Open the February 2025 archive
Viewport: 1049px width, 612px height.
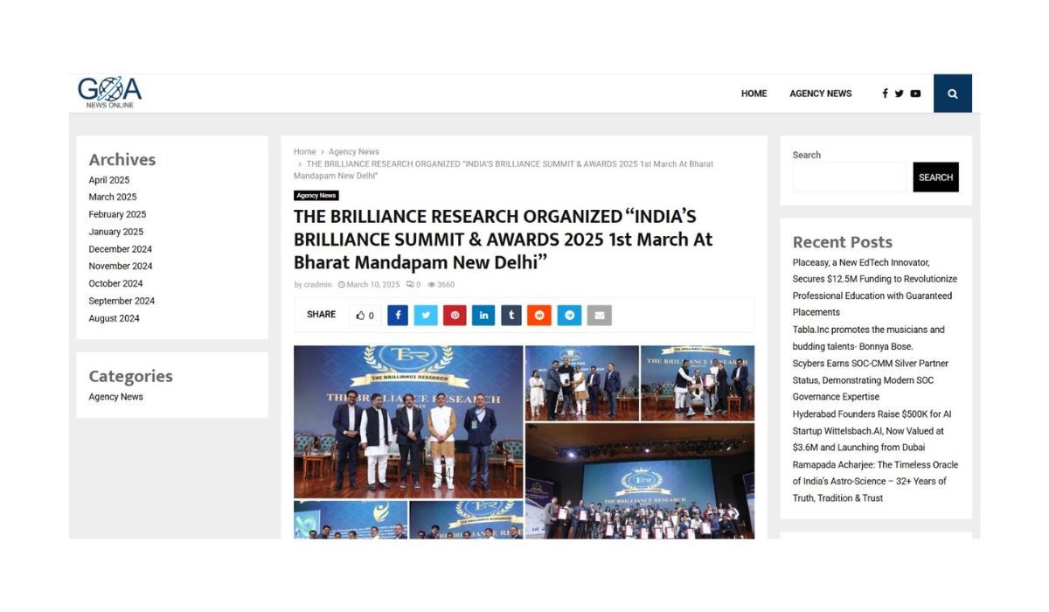[117, 214]
